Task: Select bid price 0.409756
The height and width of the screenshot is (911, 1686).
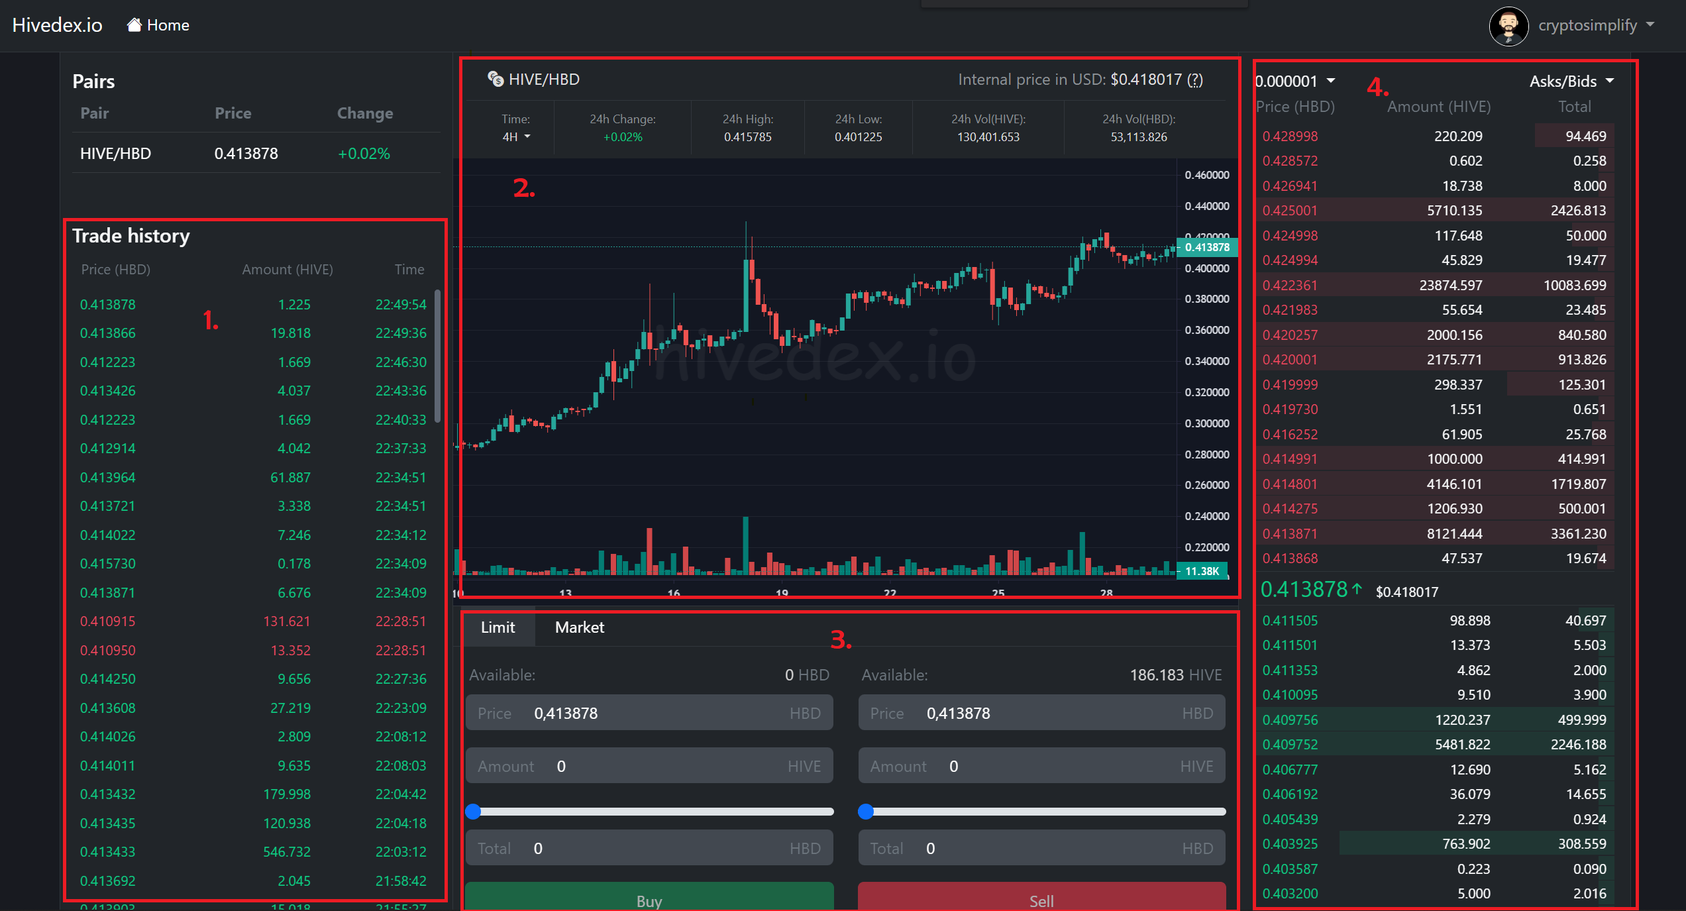Action: point(1290,720)
